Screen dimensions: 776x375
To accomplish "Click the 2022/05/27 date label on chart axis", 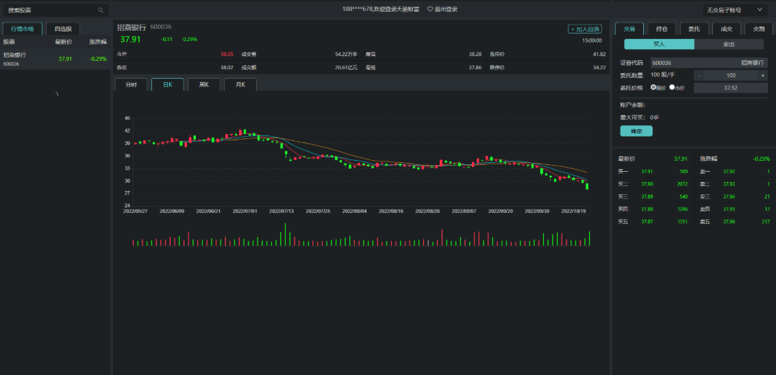I will [x=136, y=211].
